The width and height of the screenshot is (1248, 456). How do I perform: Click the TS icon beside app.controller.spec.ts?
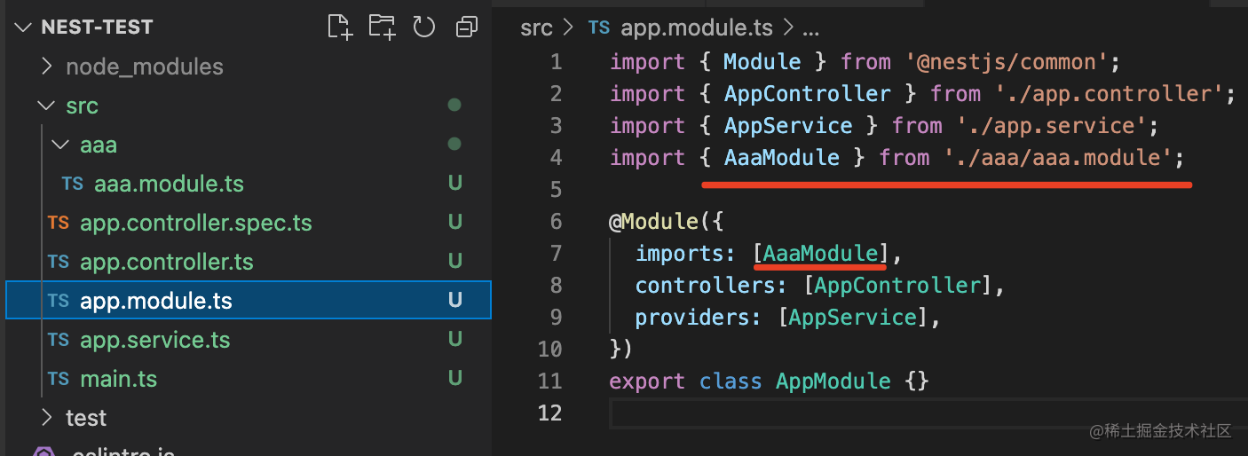click(x=59, y=223)
